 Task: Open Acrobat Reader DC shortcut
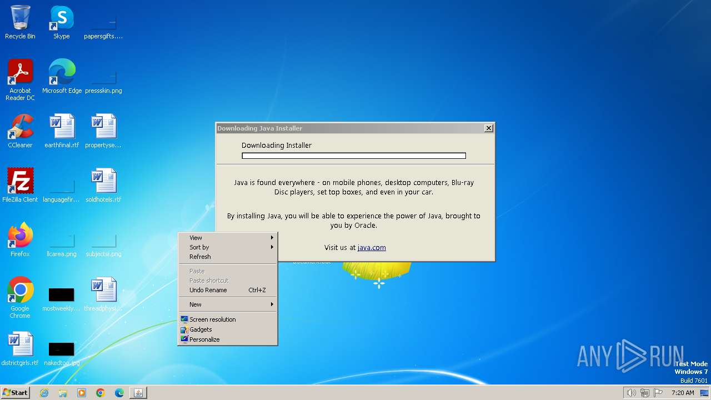(x=20, y=80)
